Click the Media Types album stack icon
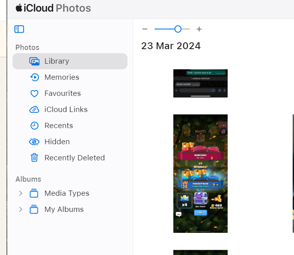The width and height of the screenshot is (294, 255). [x=34, y=193]
